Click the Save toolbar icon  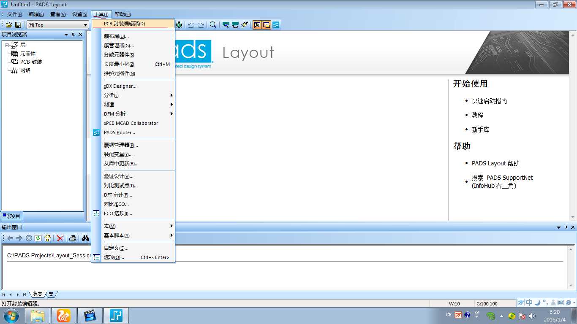tap(18, 25)
